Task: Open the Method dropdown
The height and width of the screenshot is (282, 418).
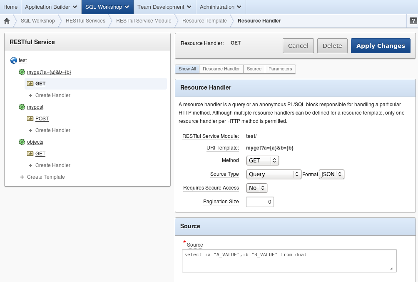Action: tap(262, 160)
